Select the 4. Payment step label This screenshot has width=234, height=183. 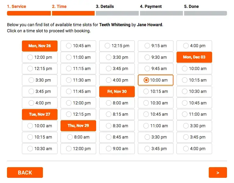coord(151,6)
